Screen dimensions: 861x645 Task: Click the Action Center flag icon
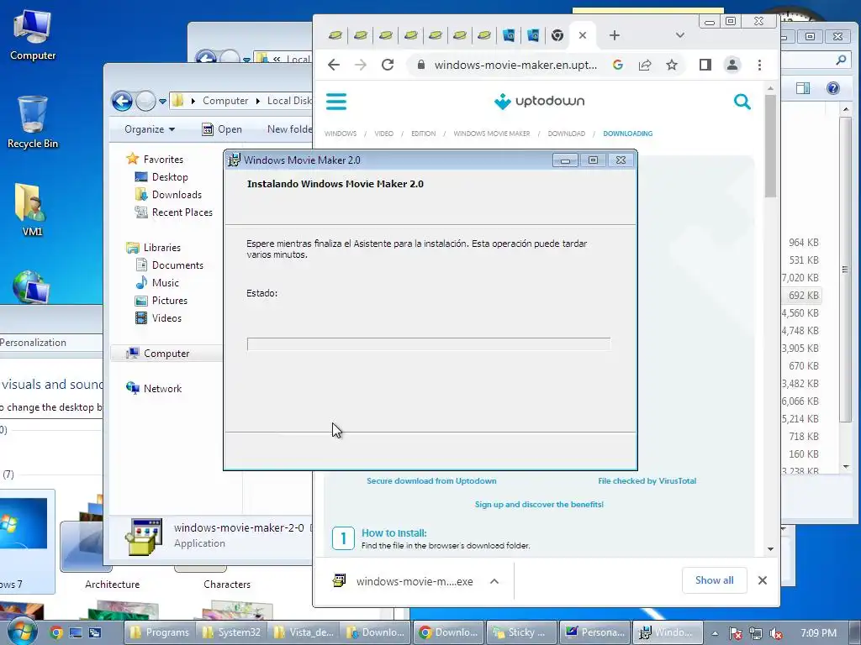tap(735, 633)
